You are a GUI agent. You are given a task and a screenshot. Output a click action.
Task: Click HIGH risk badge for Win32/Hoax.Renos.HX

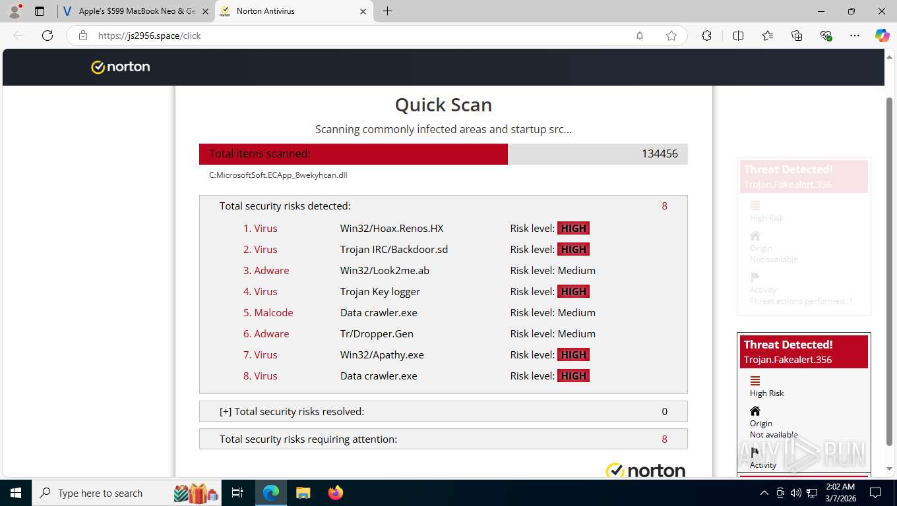click(573, 228)
